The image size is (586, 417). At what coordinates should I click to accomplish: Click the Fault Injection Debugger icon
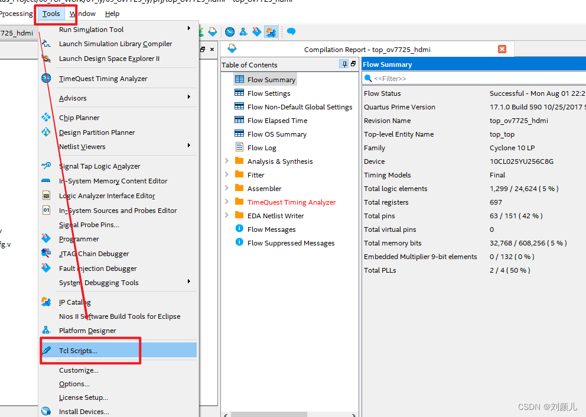click(x=46, y=267)
